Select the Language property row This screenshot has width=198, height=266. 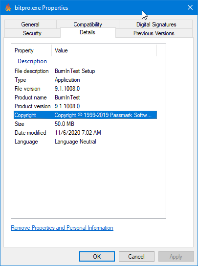pyautogui.click(x=85, y=142)
